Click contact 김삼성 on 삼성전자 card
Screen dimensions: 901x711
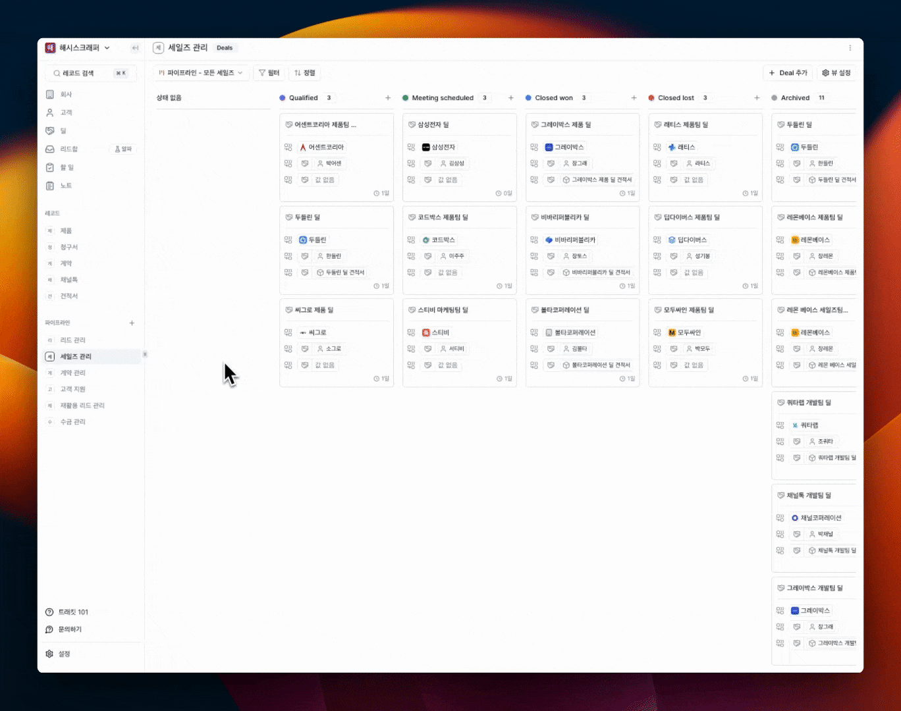[x=452, y=164]
